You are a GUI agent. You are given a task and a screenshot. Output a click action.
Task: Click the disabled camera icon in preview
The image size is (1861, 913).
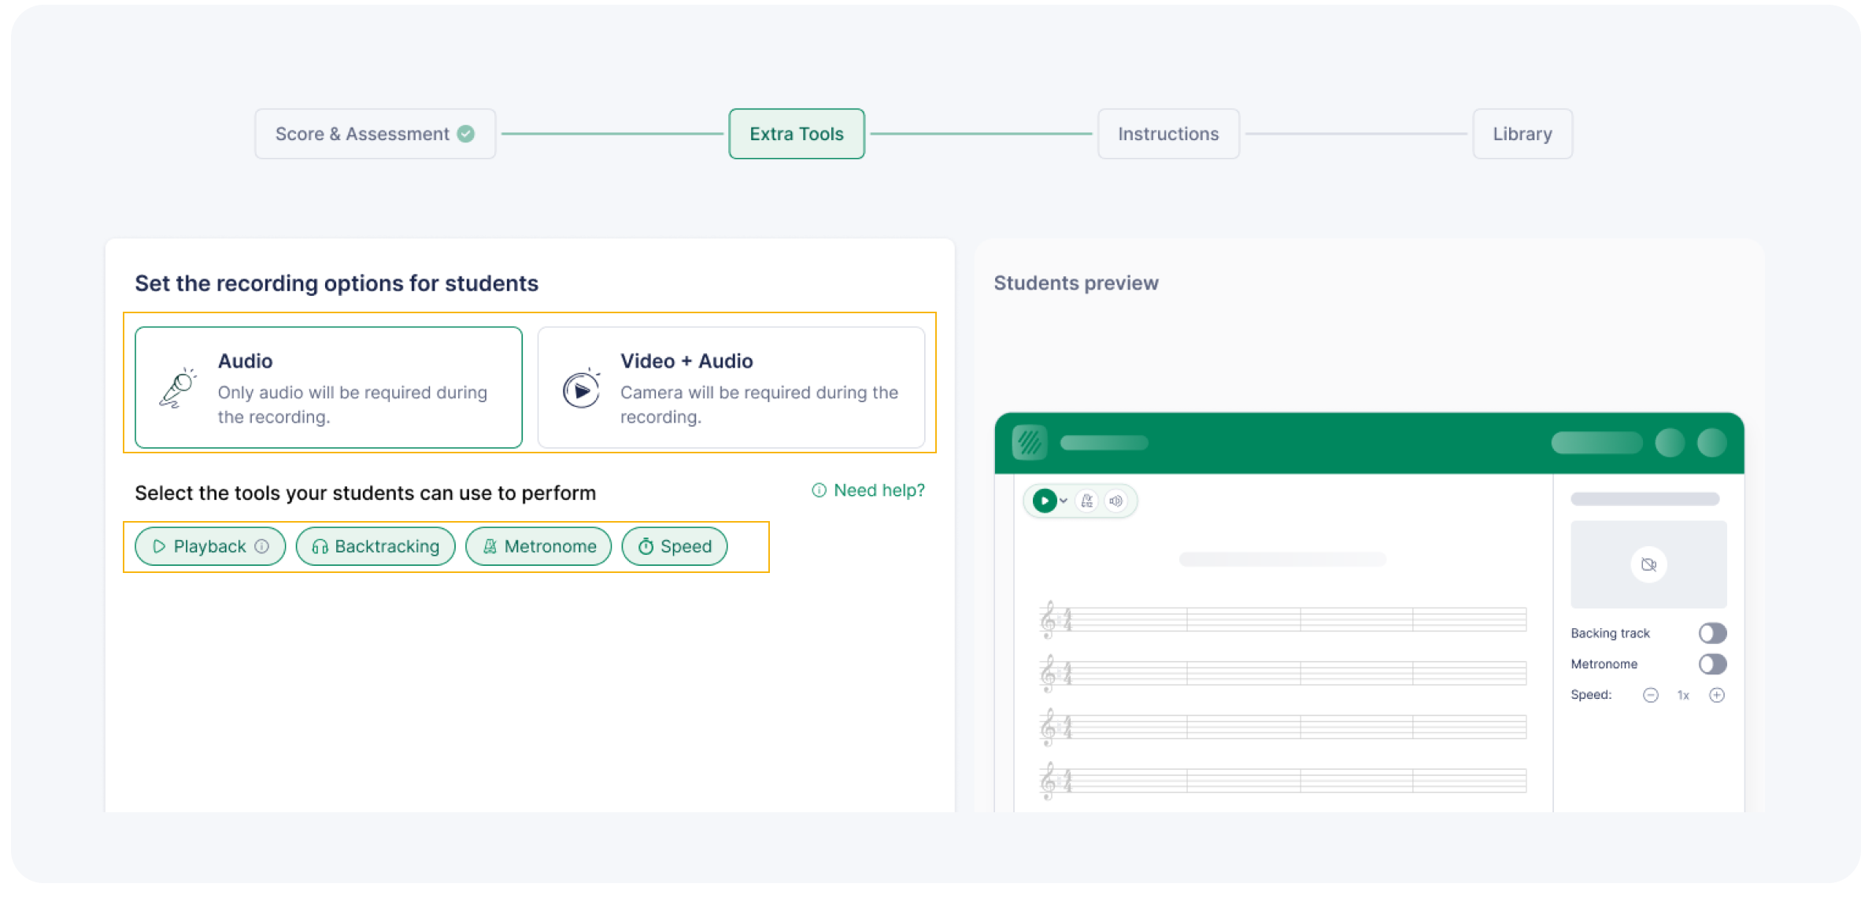(x=1648, y=564)
